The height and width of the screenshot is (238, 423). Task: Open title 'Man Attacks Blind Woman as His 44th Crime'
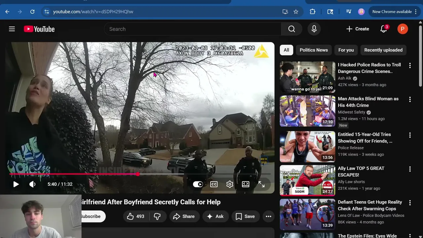[x=368, y=102]
